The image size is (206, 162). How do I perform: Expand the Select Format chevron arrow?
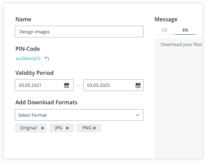[x=138, y=115]
